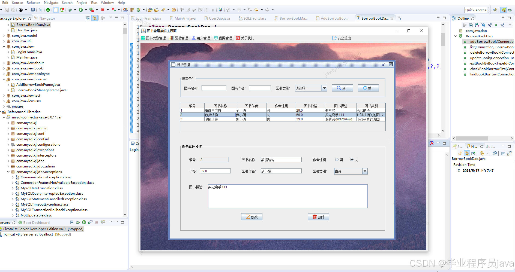Sort Outline members alphabetically
The height and width of the screenshot is (272, 515).
(x=477, y=25)
